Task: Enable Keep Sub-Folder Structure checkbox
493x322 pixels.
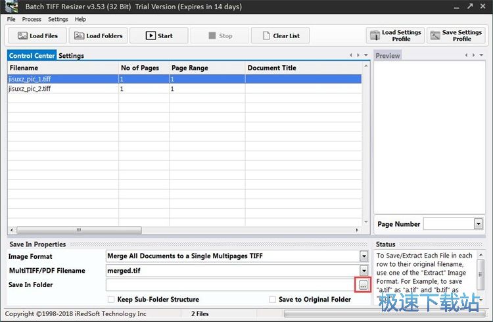Action: click(111, 300)
